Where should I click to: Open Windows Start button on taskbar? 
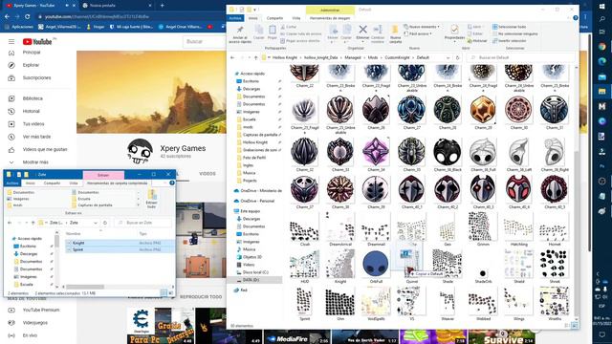tap(602, 6)
